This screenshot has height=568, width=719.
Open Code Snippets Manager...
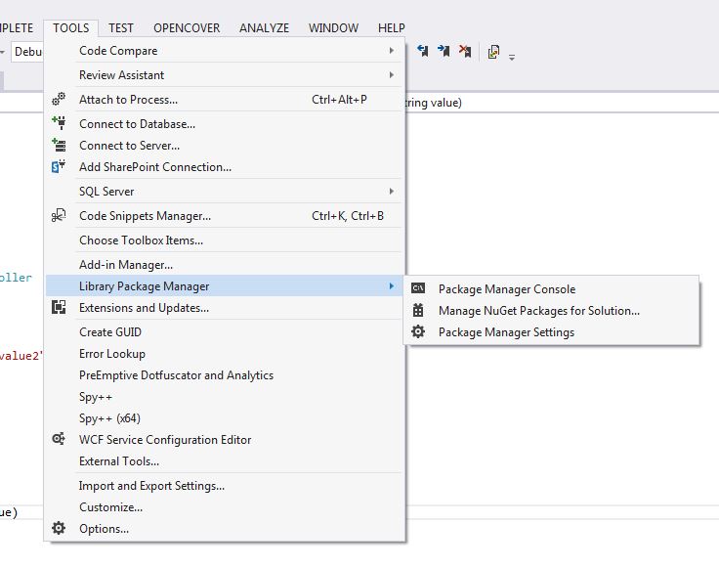225,216
